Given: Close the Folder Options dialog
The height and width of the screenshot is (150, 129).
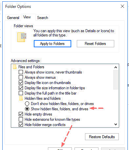Looking at the screenshot, I should [122, 6].
